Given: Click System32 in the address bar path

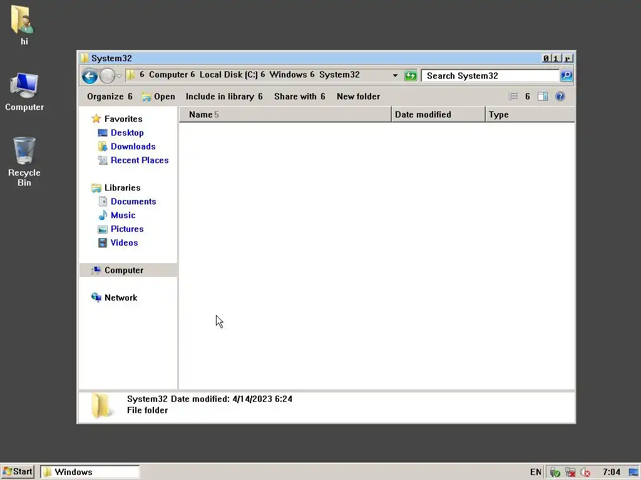Looking at the screenshot, I should click(339, 75).
